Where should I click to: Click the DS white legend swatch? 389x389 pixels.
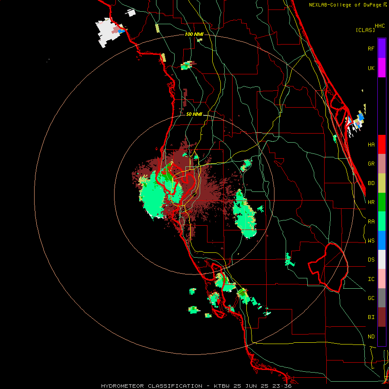coord(382,259)
